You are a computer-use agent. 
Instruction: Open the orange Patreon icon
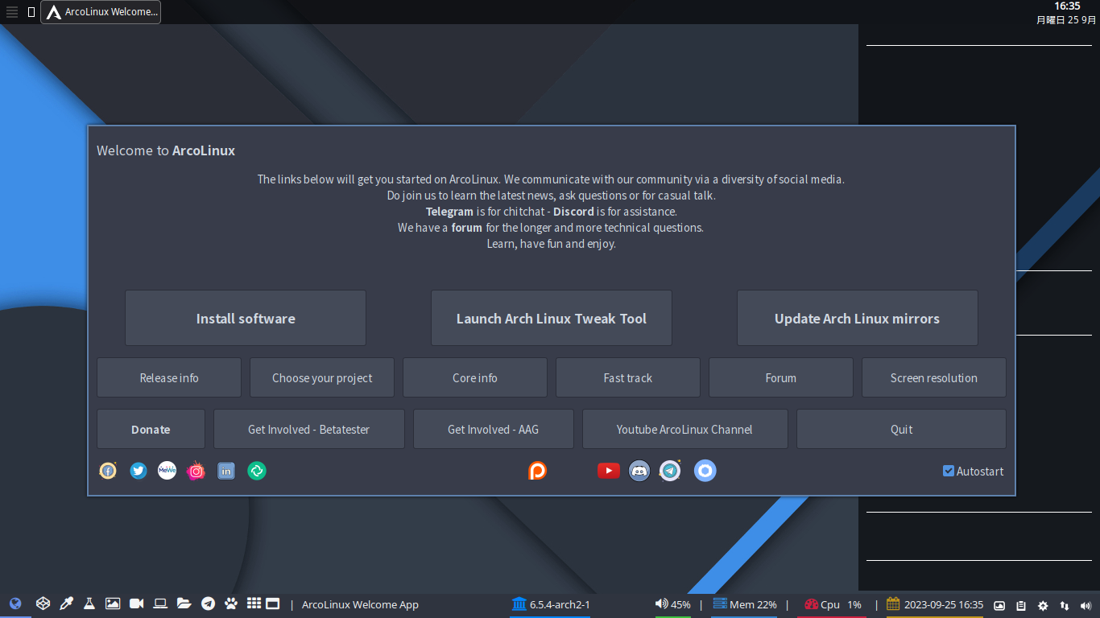[537, 471]
